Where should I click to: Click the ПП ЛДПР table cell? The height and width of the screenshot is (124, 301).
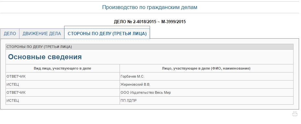pyautogui.click(x=206, y=100)
